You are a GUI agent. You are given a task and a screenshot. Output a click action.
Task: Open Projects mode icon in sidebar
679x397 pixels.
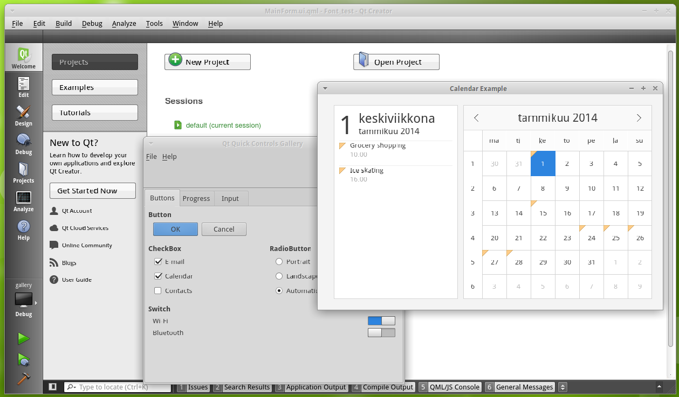click(24, 169)
